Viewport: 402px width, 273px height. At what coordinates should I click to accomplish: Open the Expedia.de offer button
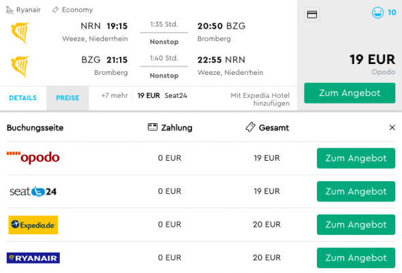coord(356,225)
